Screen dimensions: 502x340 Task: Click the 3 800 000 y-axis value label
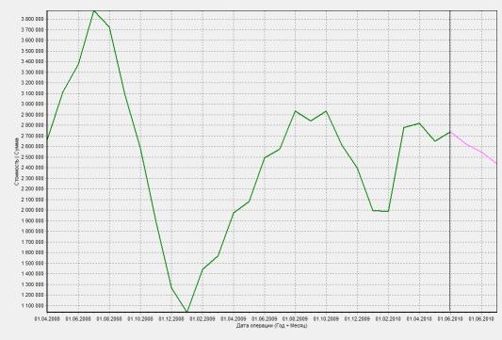coord(32,19)
